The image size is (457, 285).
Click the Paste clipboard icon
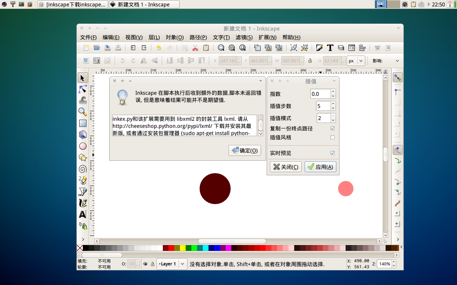coord(206,48)
